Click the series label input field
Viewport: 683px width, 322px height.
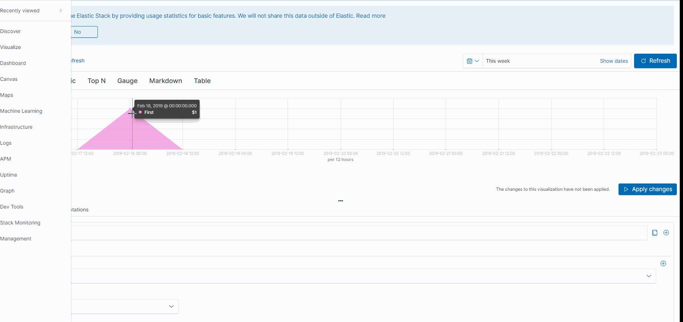pyautogui.click(x=359, y=233)
